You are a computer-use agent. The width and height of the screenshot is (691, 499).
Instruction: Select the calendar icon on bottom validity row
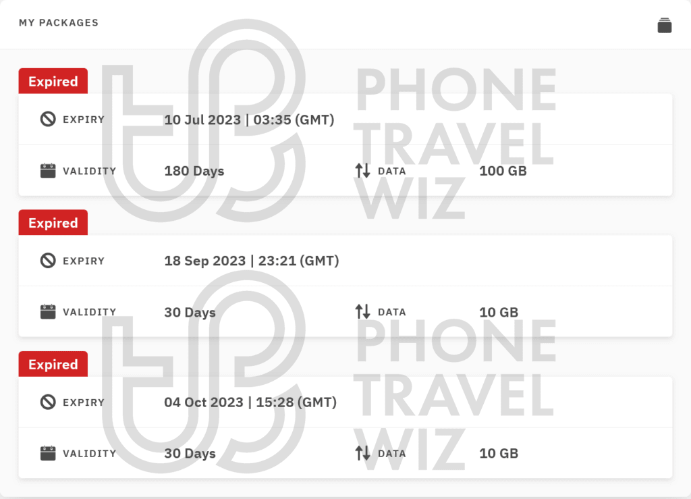tap(47, 453)
